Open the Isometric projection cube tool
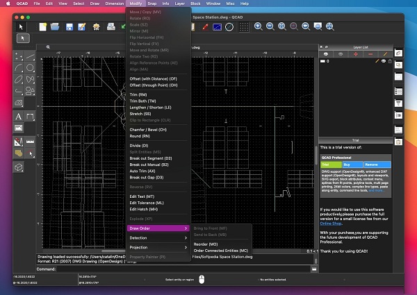The image size is (417, 295). [x=19, y=167]
